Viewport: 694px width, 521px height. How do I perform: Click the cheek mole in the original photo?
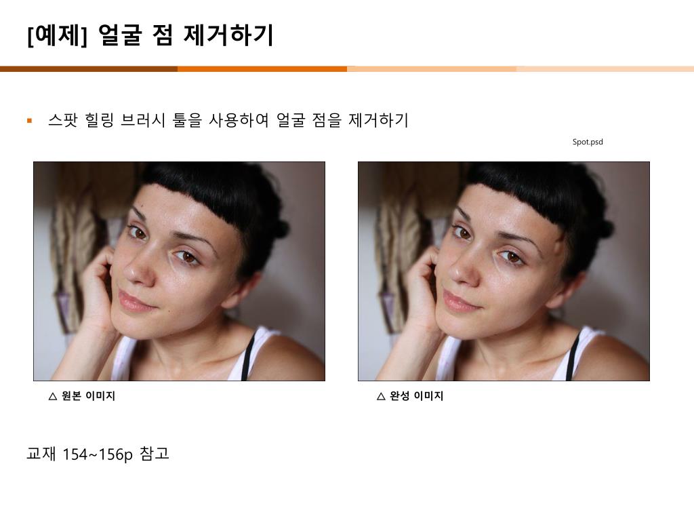[x=170, y=311]
